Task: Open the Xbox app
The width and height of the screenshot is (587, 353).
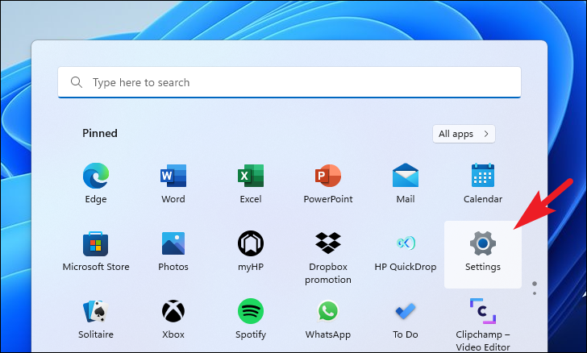Action: (173, 318)
